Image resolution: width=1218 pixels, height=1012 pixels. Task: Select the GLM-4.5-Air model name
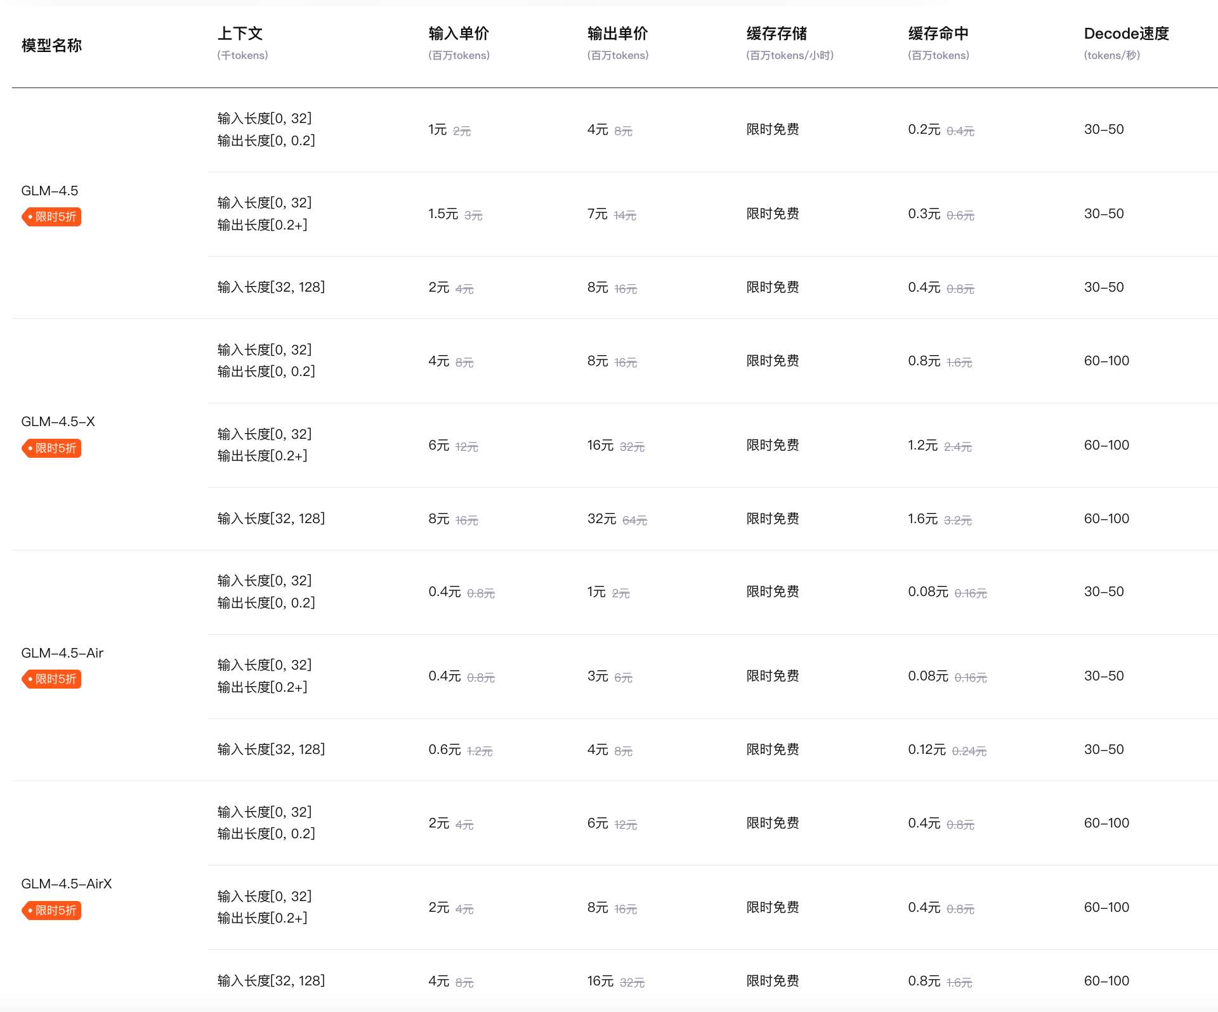[x=62, y=653]
